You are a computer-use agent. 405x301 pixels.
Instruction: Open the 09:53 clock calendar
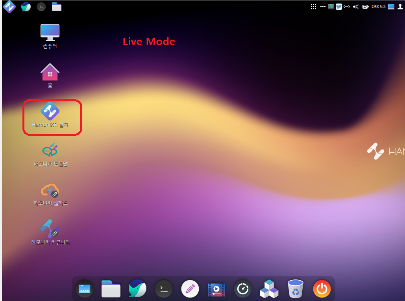coord(378,7)
